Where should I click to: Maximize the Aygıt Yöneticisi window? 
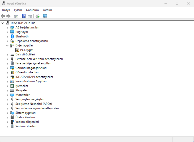coord(177,3)
